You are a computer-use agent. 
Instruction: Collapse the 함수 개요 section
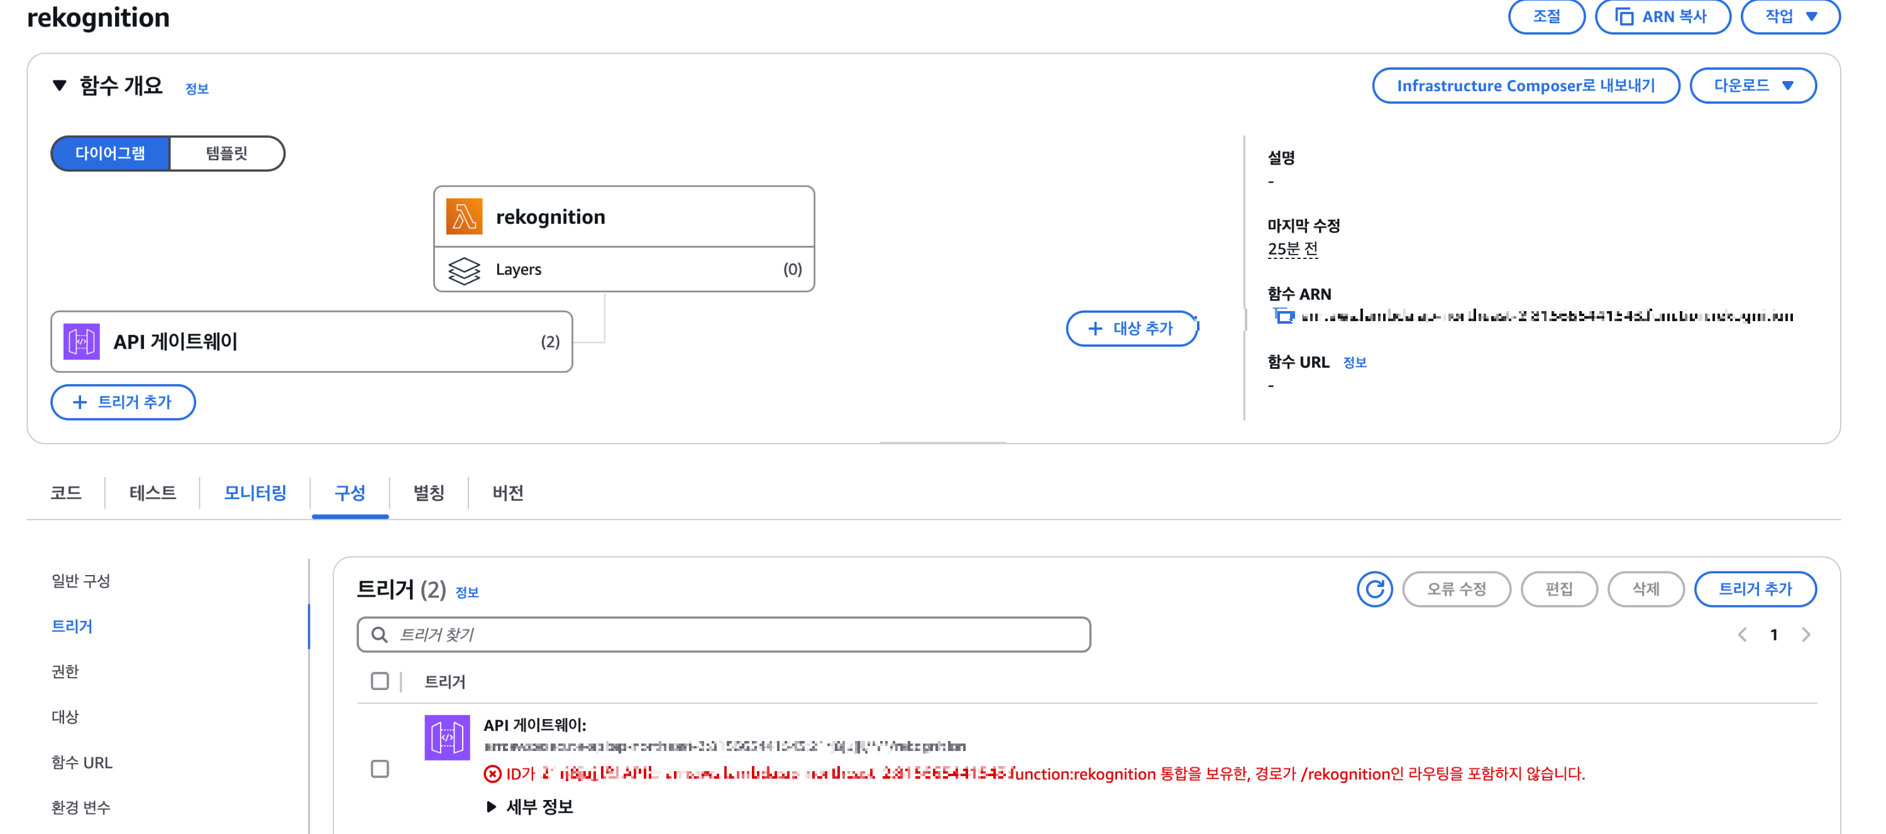[60, 85]
